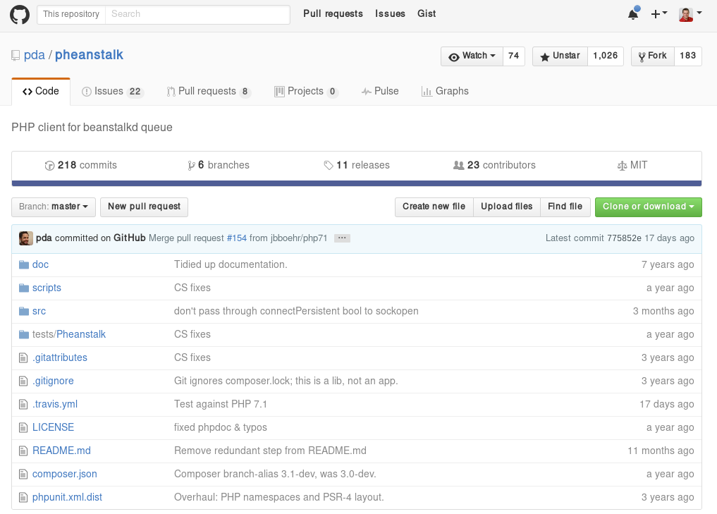The image size is (717, 514).
Task: Click the contributors people icon
Action: click(x=459, y=165)
